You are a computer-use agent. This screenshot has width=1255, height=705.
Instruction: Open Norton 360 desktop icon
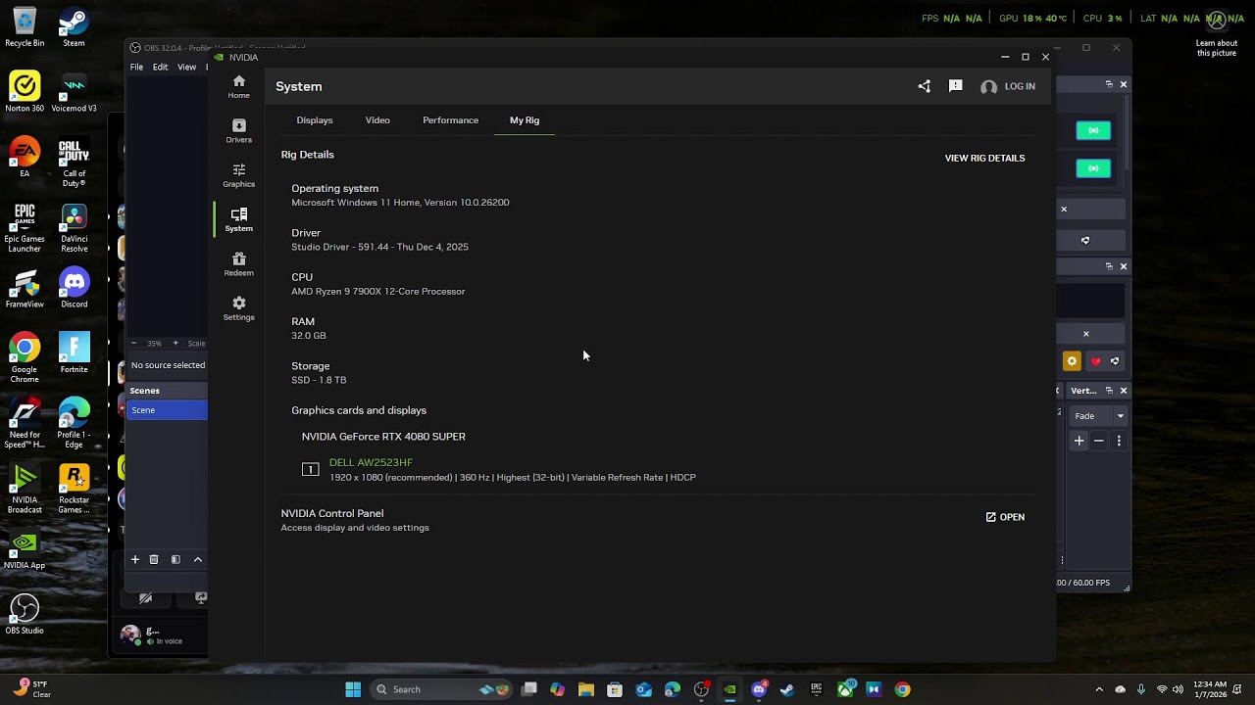point(25,92)
